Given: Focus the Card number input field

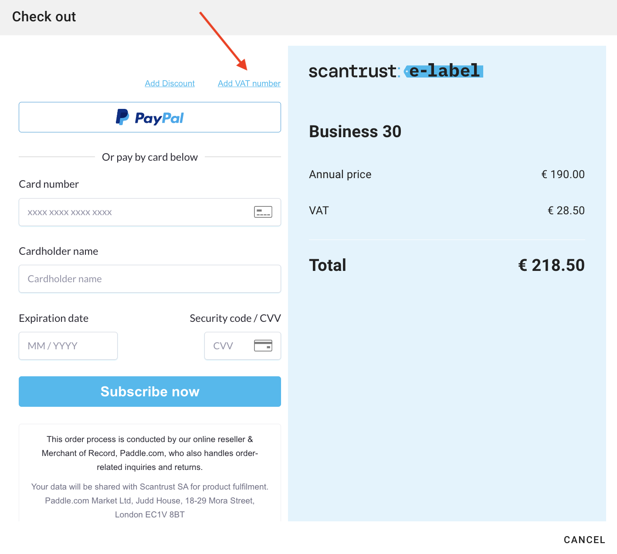Looking at the screenshot, I should click(x=131, y=212).
